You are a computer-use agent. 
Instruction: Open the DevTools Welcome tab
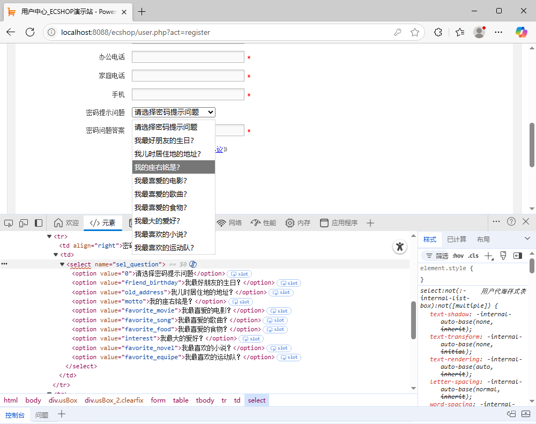(x=66, y=223)
